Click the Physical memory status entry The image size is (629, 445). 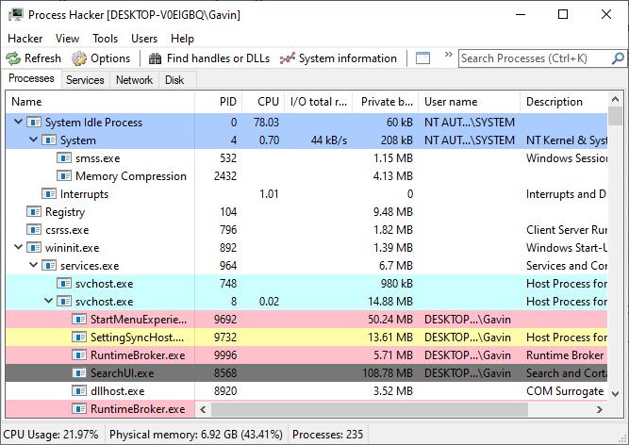pos(196,435)
